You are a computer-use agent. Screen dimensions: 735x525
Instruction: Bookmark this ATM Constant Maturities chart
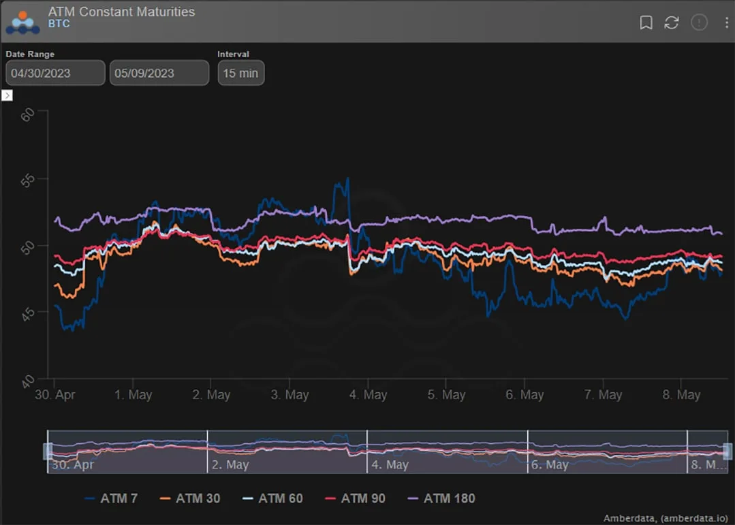pos(646,22)
